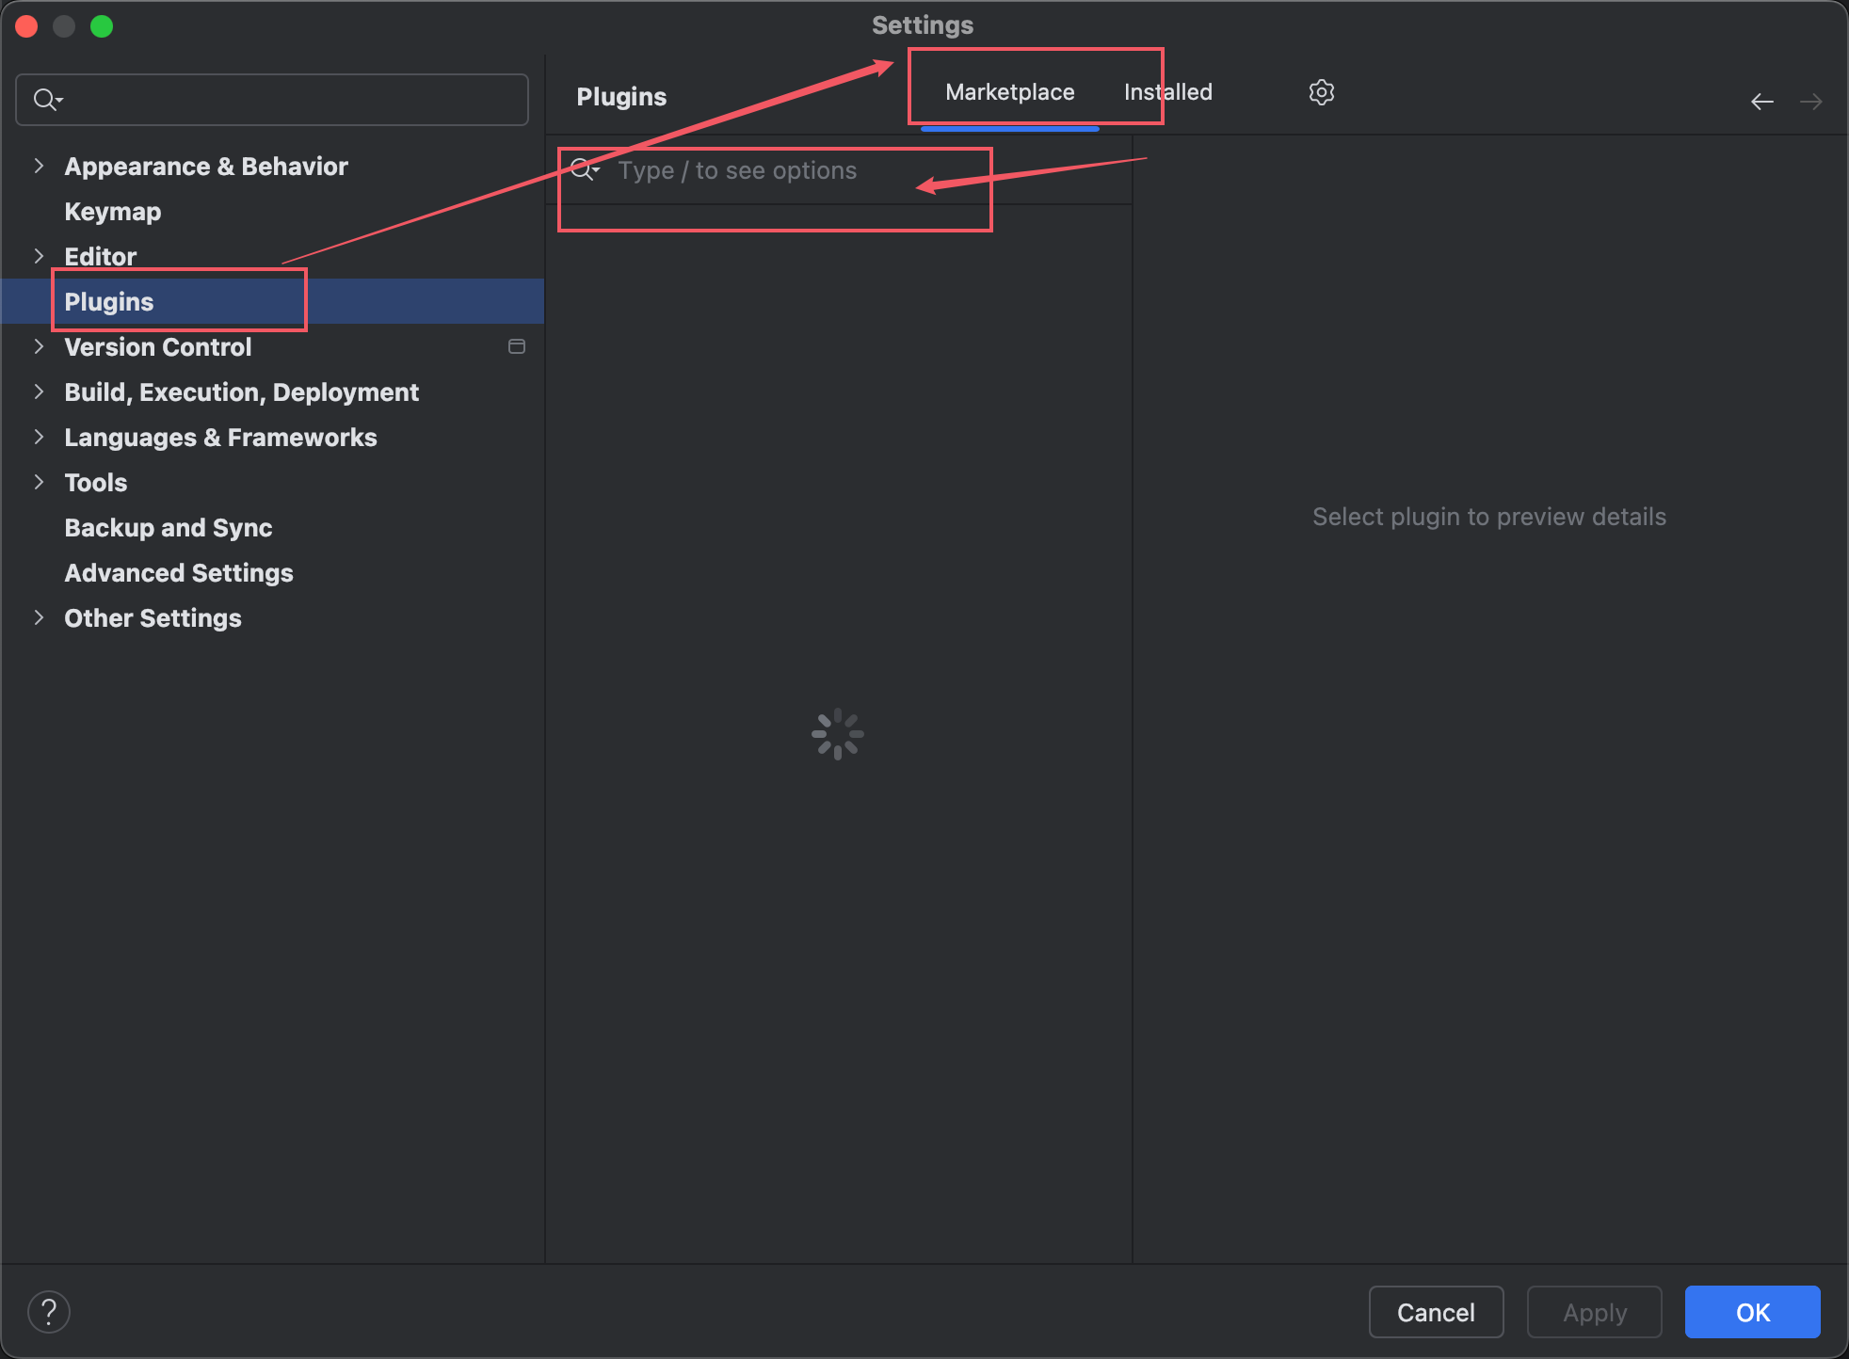Viewport: 1849px width, 1359px height.
Task: Expand the Editor settings group
Action: (x=39, y=256)
